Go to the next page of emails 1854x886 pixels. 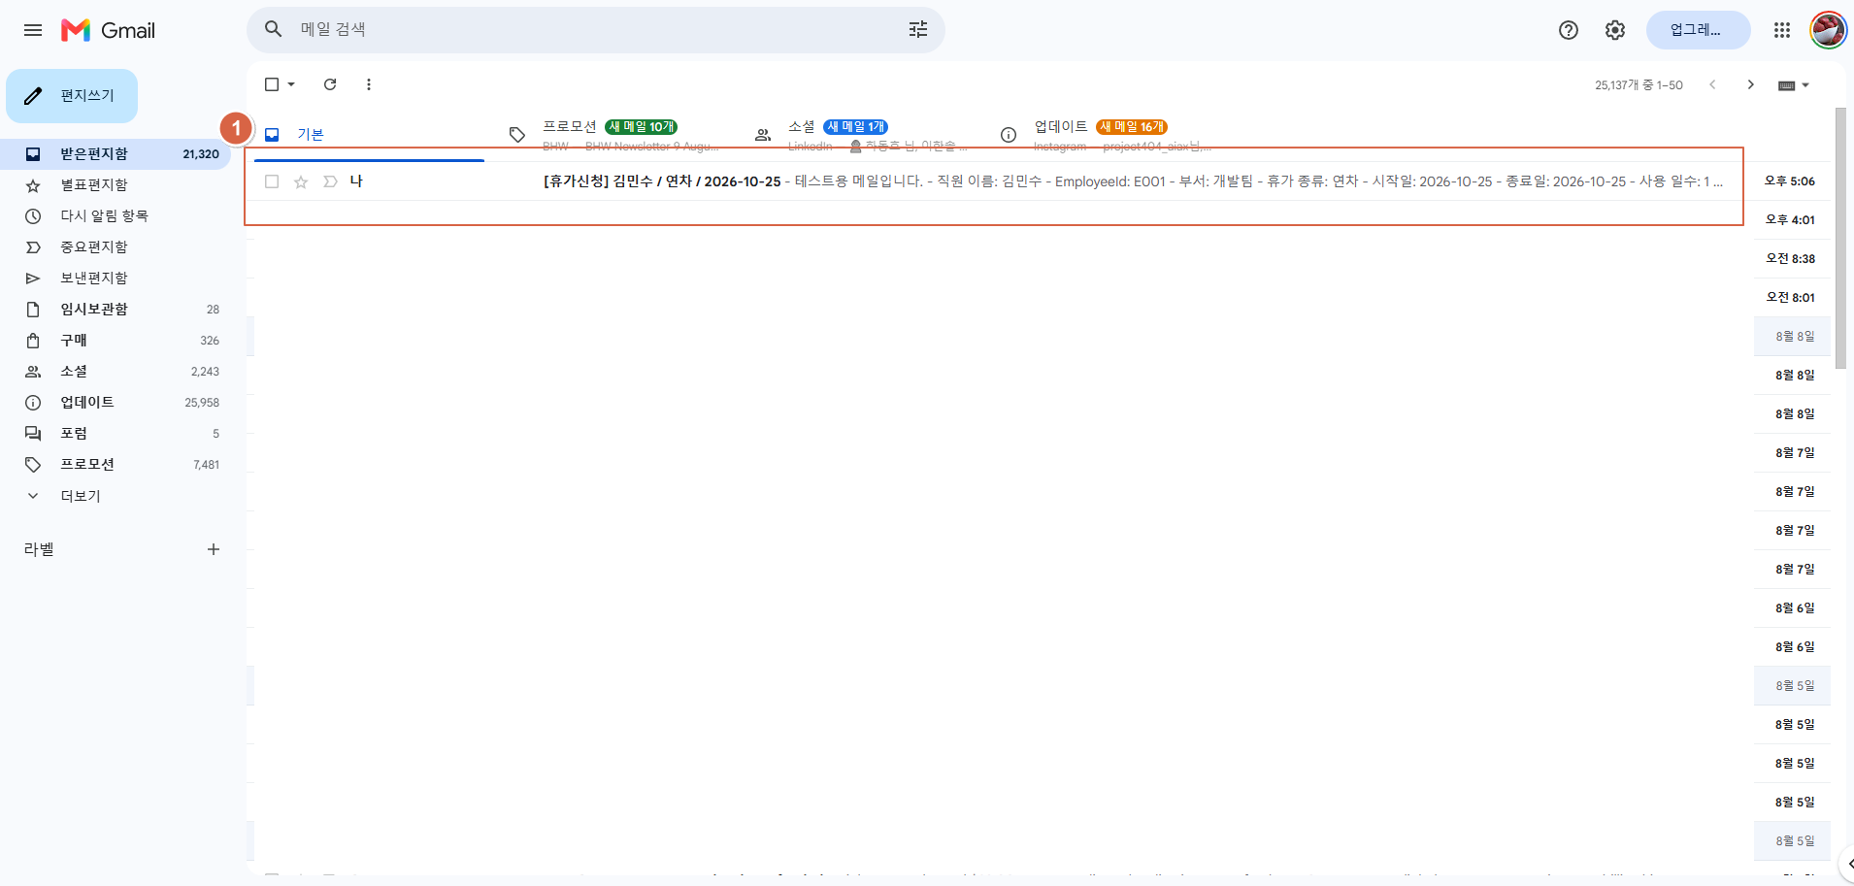[x=1750, y=84]
